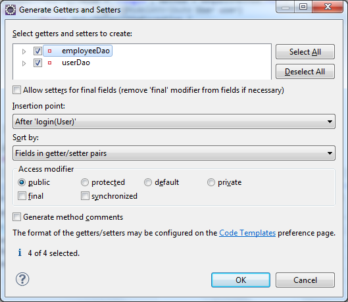
Task: Open the help question mark icon
Action: (x=22, y=279)
